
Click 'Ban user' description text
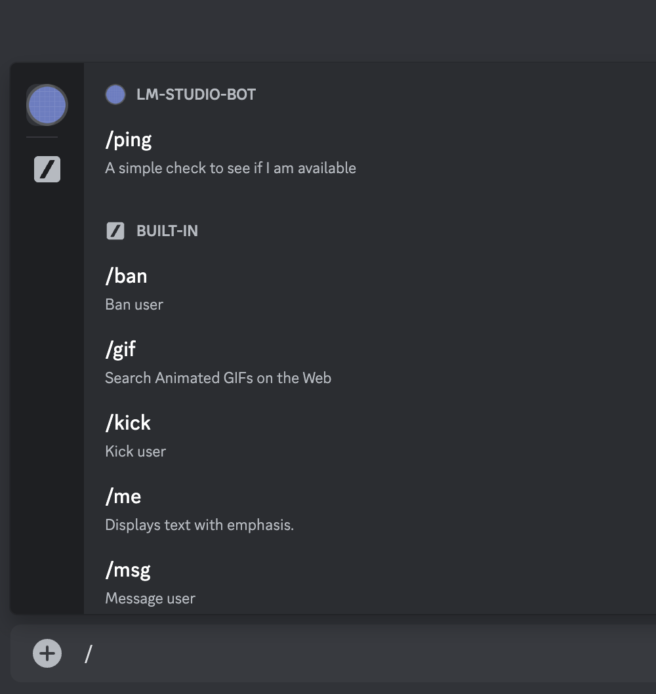point(134,304)
